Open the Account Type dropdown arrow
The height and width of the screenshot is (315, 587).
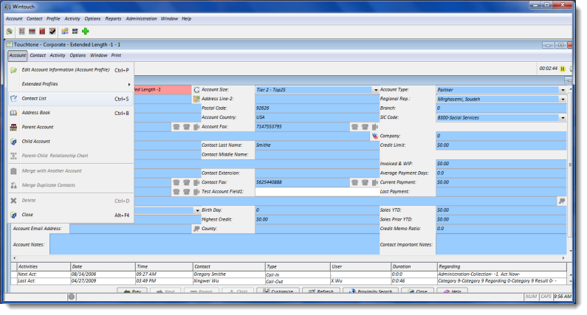(x=563, y=90)
